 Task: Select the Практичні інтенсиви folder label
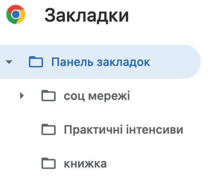tap(123, 130)
